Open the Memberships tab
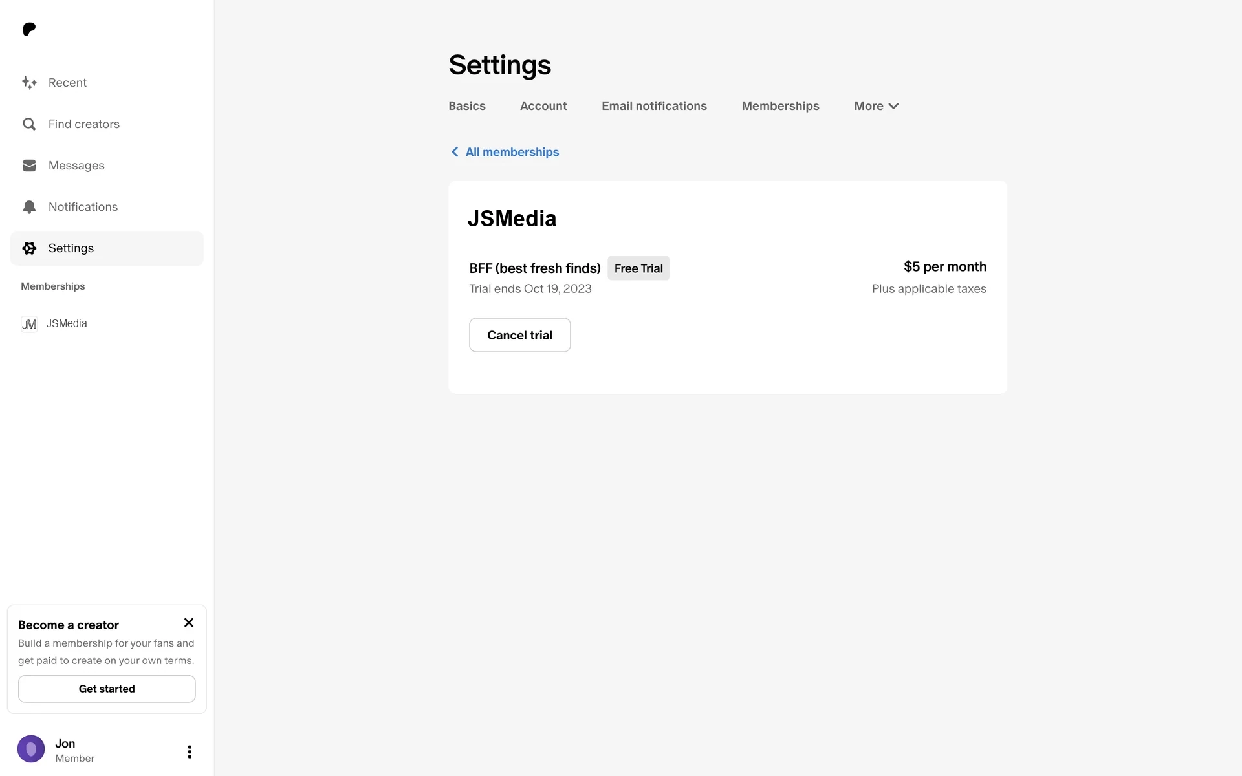The image size is (1242, 776). click(x=780, y=106)
